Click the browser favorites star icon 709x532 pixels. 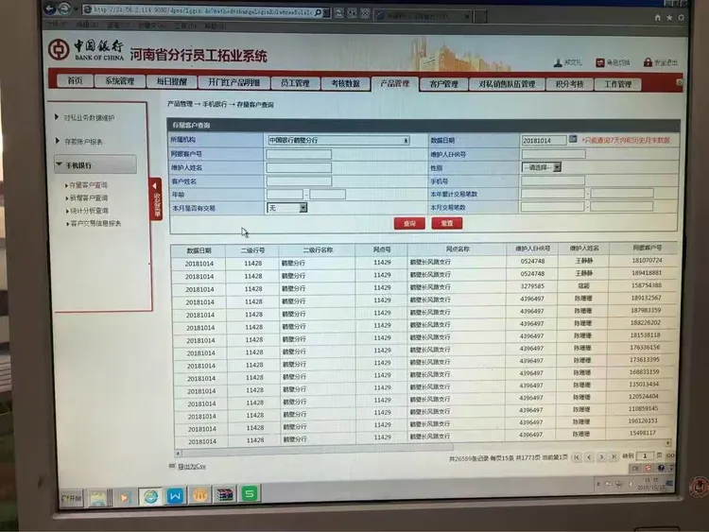[669, 18]
